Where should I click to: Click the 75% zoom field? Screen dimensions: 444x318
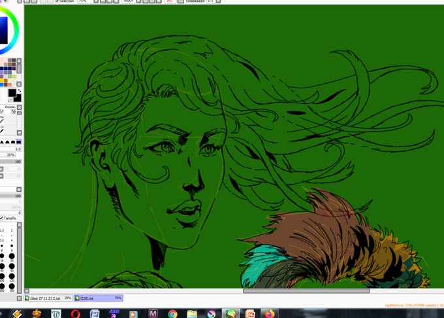[85, 1]
